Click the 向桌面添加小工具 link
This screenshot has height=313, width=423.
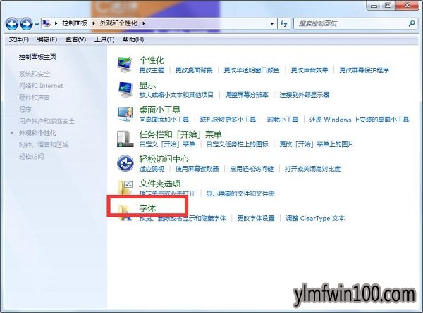click(164, 120)
